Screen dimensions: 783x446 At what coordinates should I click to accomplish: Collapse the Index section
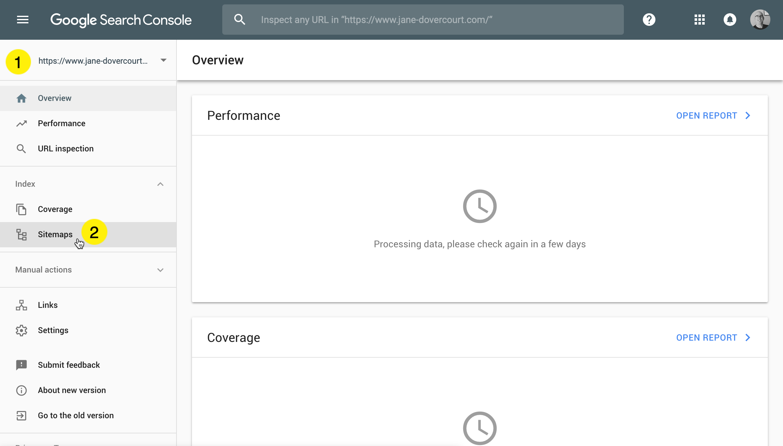(160, 184)
